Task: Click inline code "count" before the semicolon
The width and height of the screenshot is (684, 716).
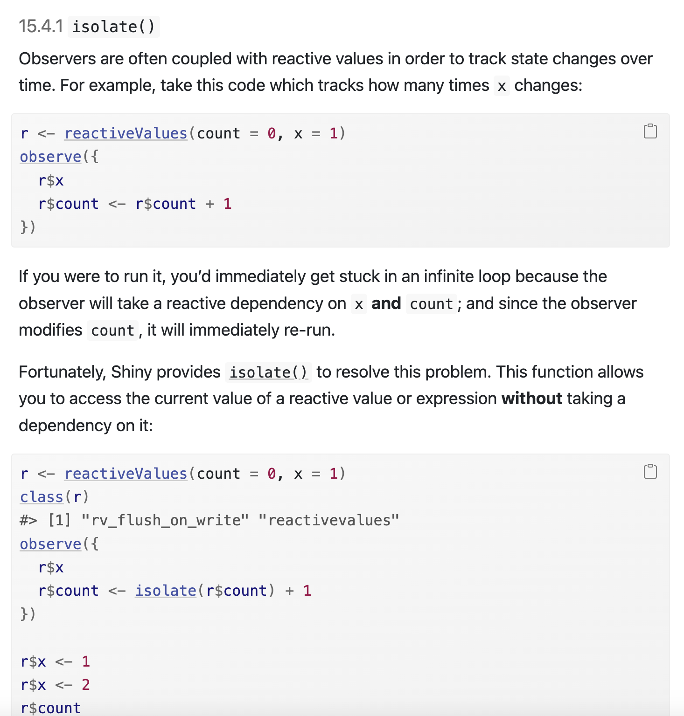Action: point(431,304)
